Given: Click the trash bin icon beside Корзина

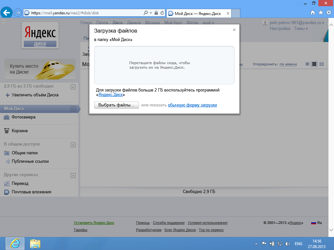Looking at the screenshot, I should (x=7, y=131).
